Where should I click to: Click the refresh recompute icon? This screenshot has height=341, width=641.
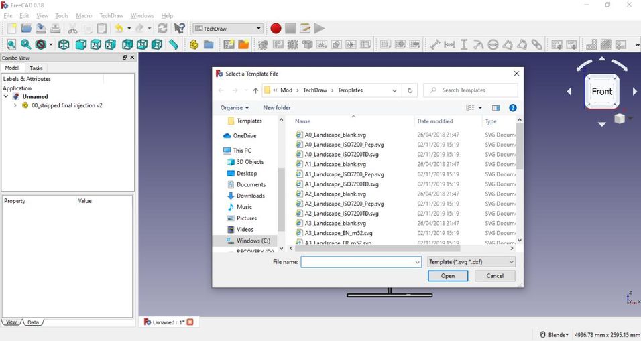click(x=162, y=29)
